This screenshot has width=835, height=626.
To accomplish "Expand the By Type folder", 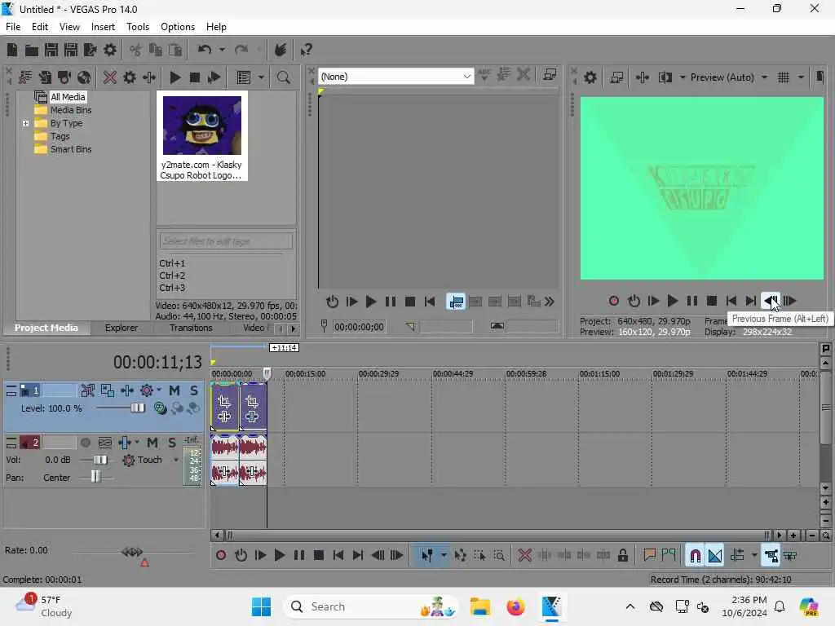I will (25, 124).
